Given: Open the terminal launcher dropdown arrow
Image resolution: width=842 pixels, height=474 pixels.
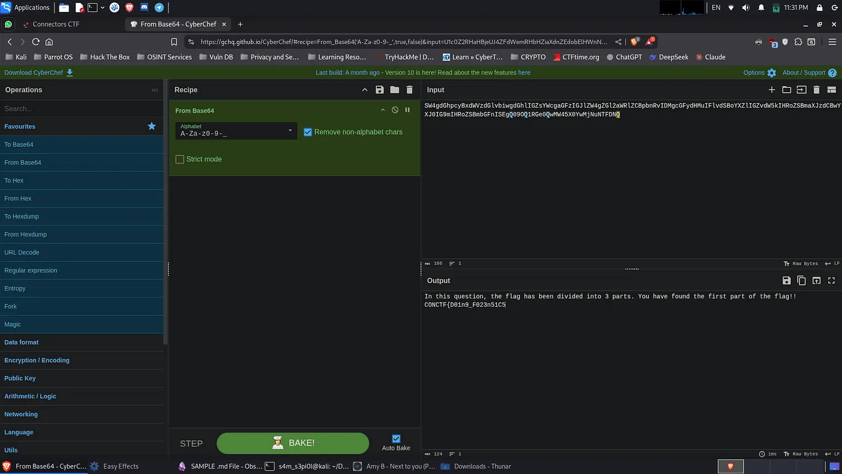Looking at the screenshot, I should point(102,7).
